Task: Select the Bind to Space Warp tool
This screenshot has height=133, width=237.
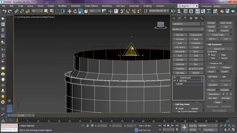Action: (x=28, y=11)
